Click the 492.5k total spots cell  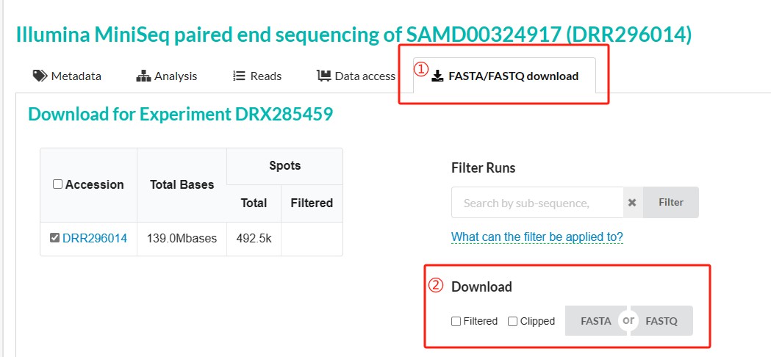(254, 239)
